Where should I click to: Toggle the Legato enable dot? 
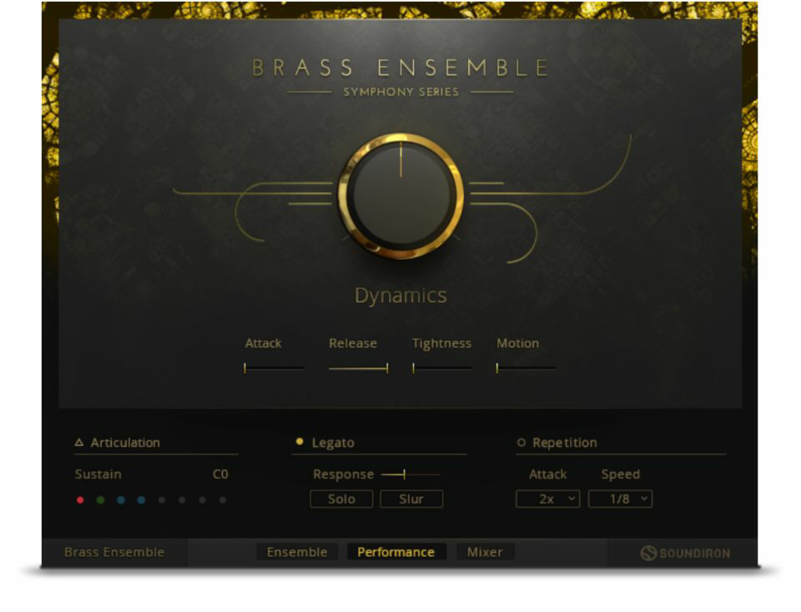[300, 442]
